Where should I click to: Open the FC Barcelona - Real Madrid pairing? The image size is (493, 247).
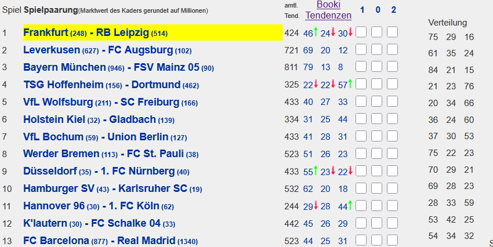111,241
